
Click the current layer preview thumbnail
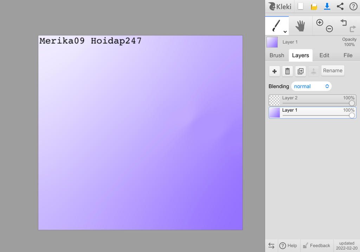pyautogui.click(x=272, y=42)
